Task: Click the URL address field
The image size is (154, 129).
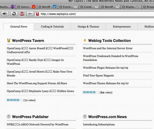Action: (95, 14)
